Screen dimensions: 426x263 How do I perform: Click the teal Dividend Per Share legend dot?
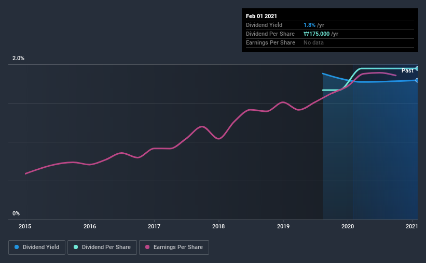(76, 247)
